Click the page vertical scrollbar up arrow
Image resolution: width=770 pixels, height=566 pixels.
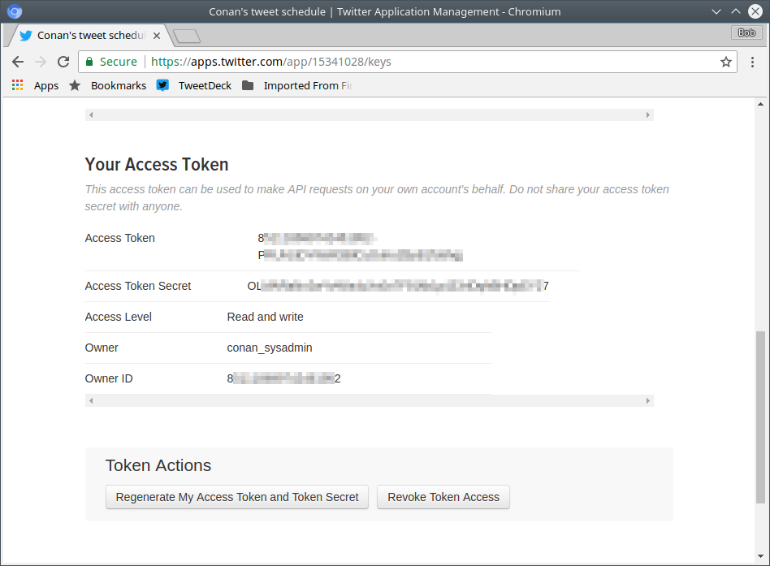coord(761,104)
